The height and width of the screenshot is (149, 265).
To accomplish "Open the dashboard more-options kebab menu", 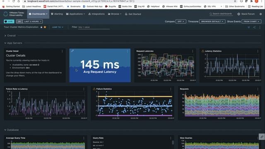I will pos(260,27).
